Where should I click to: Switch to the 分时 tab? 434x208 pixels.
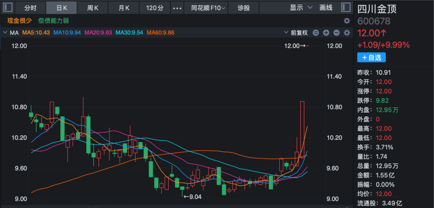tap(31, 8)
